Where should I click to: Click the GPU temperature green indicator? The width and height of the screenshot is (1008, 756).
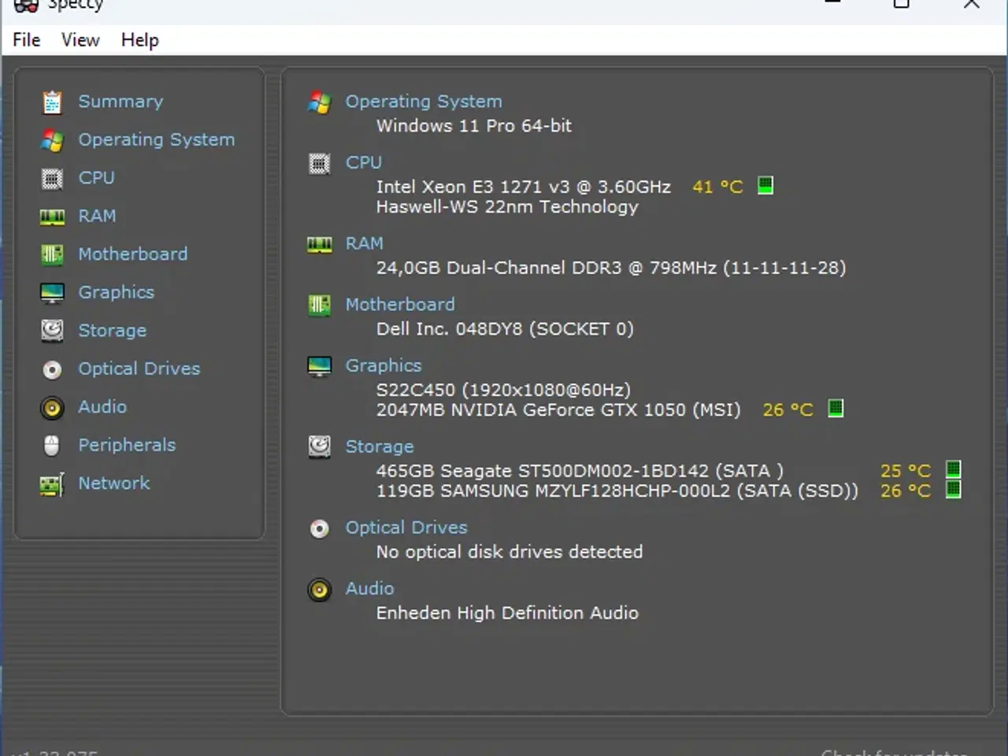click(x=836, y=409)
